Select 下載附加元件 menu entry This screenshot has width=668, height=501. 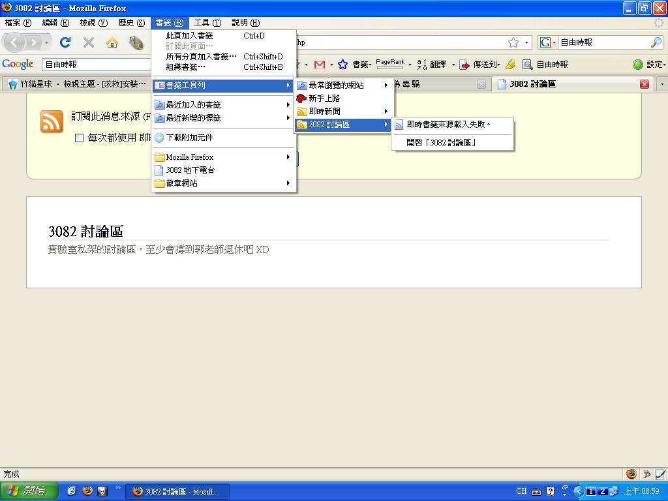pyautogui.click(x=224, y=138)
